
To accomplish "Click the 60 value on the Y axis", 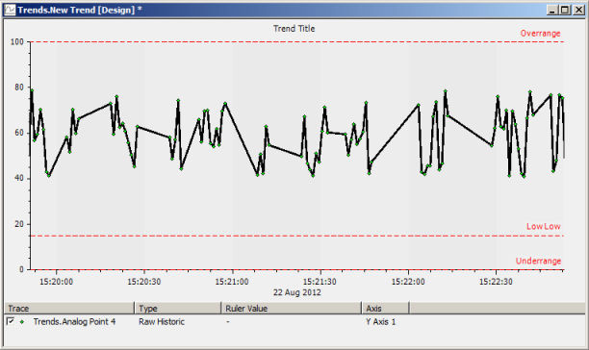I will [19, 133].
